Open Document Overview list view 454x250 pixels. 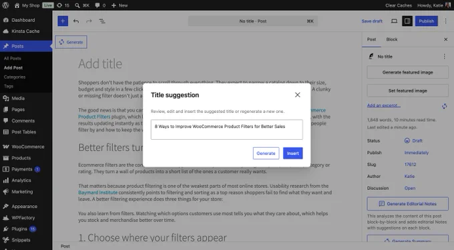tap(102, 21)
